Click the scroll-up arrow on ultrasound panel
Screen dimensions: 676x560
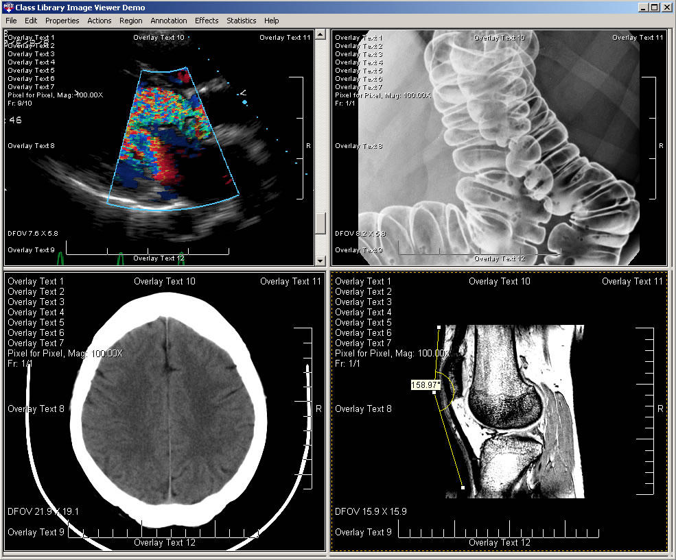pyautogui.click(x=320, y=35)
